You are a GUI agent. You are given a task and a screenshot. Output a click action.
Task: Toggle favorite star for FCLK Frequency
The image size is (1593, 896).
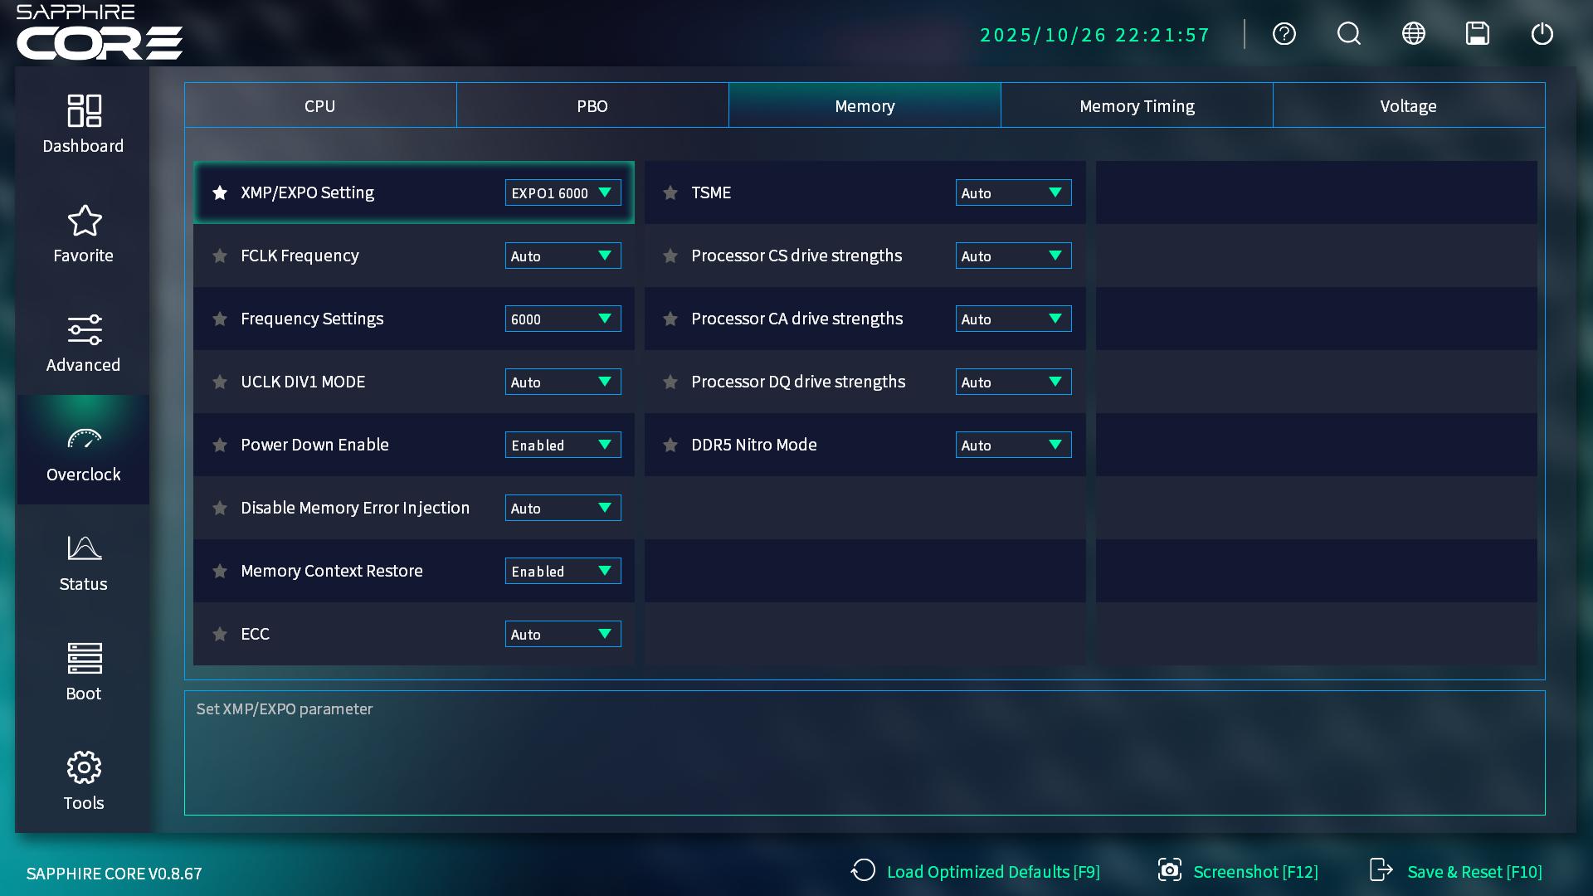point(220,256)
